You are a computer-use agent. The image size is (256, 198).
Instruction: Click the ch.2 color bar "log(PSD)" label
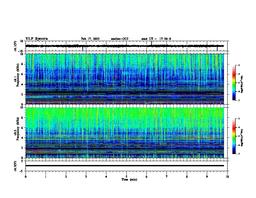pyautogui.click(x=242, y=137)
